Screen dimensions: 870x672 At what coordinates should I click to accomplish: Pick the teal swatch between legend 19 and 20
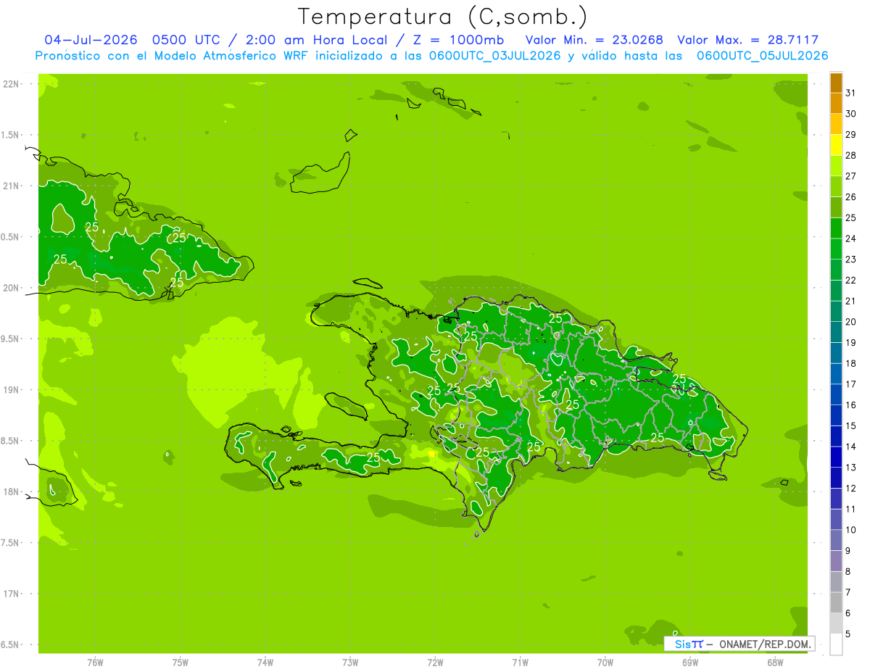pos(836,332)
